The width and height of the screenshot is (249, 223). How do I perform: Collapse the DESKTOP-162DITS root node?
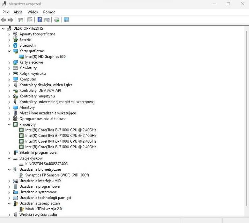(x=3, y=29)
